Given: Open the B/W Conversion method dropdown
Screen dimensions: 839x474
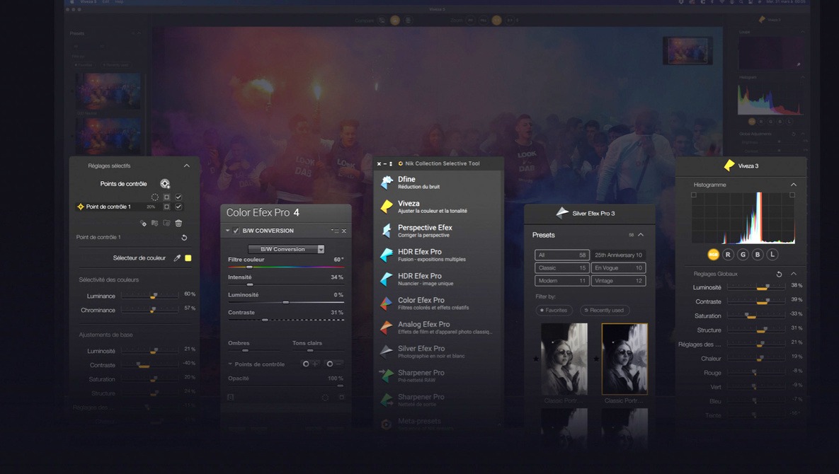Looking at the screenshot, I should (x=286, y=249).
